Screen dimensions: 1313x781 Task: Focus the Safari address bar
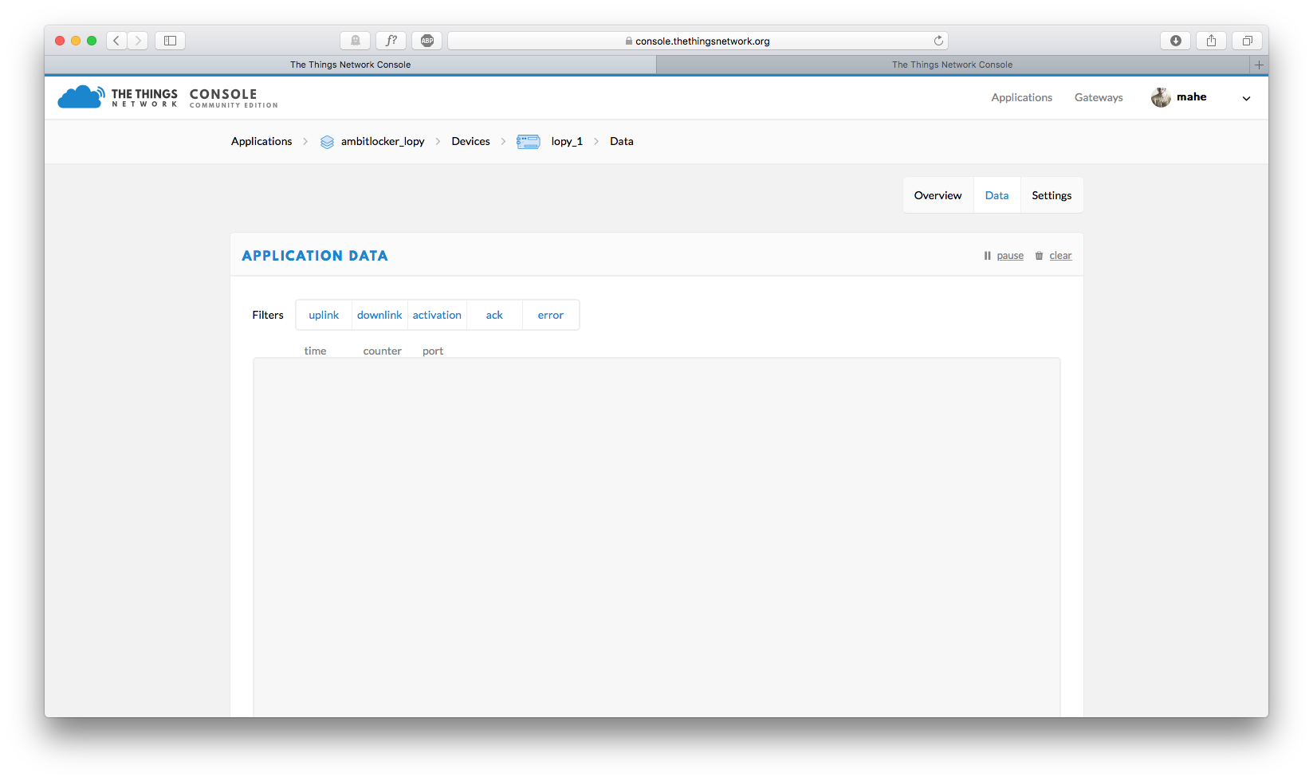pos(698,41)
